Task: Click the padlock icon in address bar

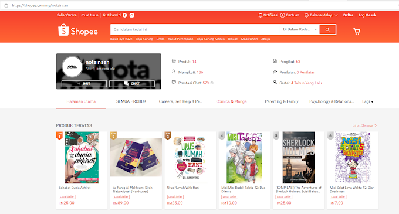Action: click(6, 5)
